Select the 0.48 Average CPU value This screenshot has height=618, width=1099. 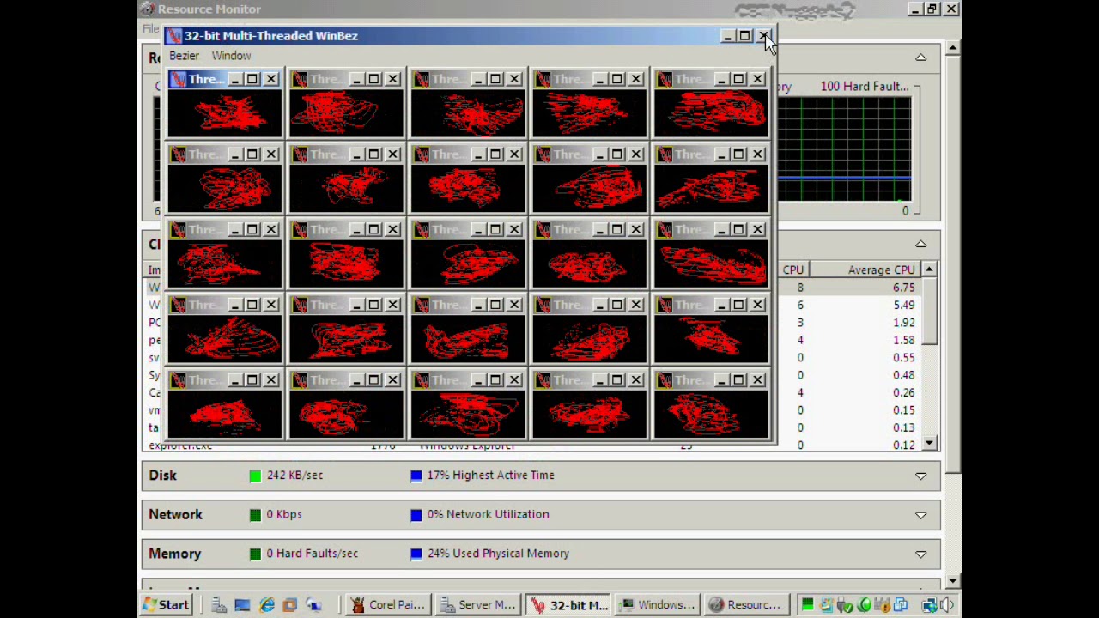click(x=903, y=375)
